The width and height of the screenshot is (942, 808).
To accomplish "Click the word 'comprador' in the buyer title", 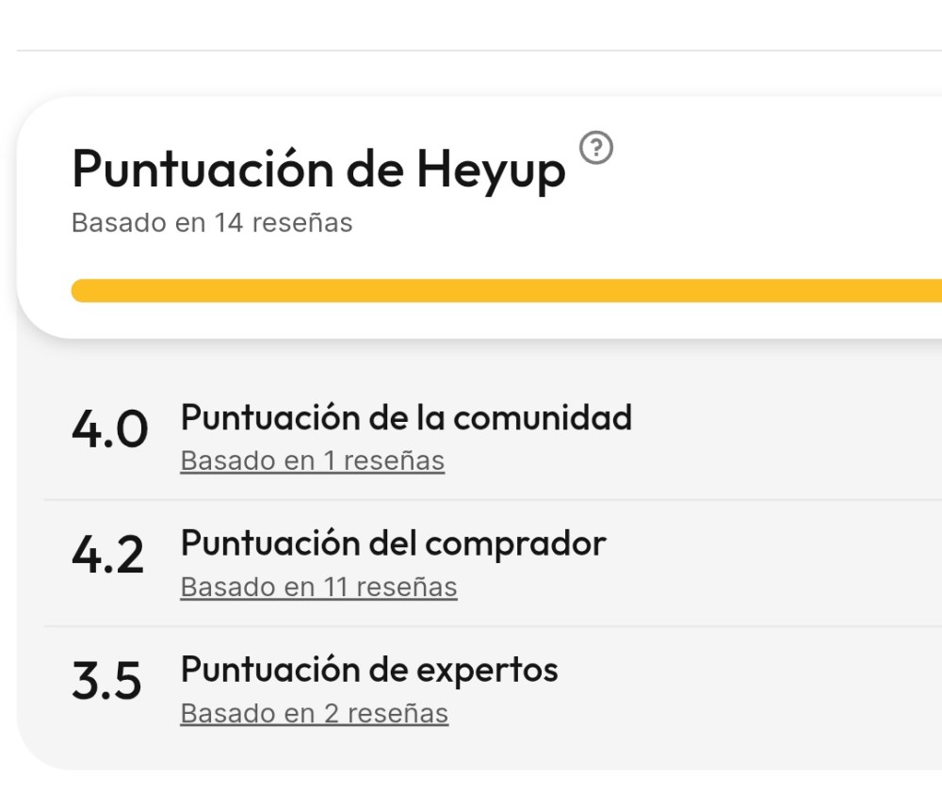I will coord(515,543).
